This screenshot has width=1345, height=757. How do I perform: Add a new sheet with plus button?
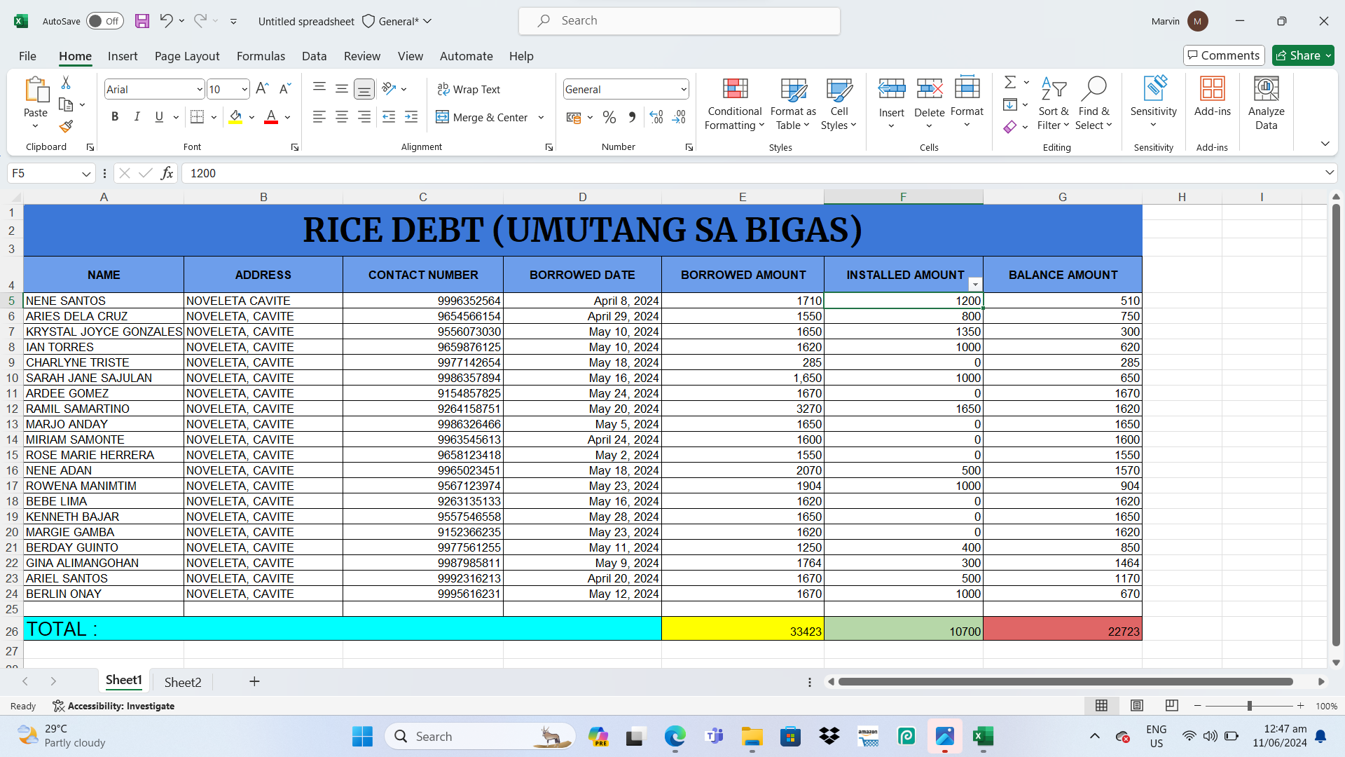click(x=254, y=681)
